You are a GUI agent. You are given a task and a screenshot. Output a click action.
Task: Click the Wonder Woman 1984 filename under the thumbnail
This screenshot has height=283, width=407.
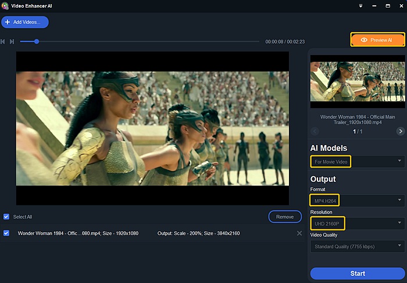[358, 119]
